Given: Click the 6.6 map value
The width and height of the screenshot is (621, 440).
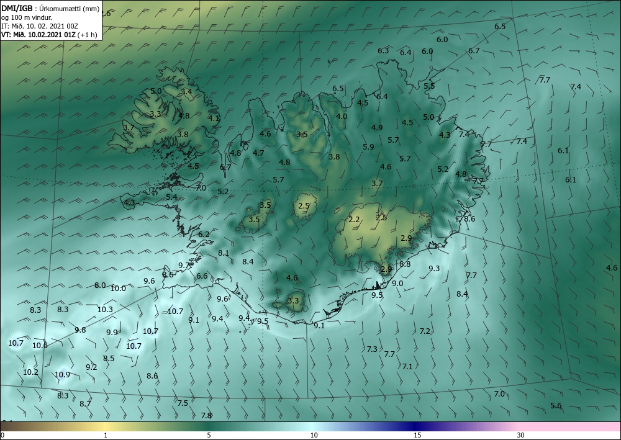Looking at the screenshot, I should [202, 276].
